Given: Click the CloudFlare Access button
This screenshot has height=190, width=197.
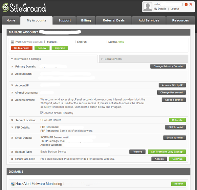Looking at the screenshot, I should tap(159, 159).
